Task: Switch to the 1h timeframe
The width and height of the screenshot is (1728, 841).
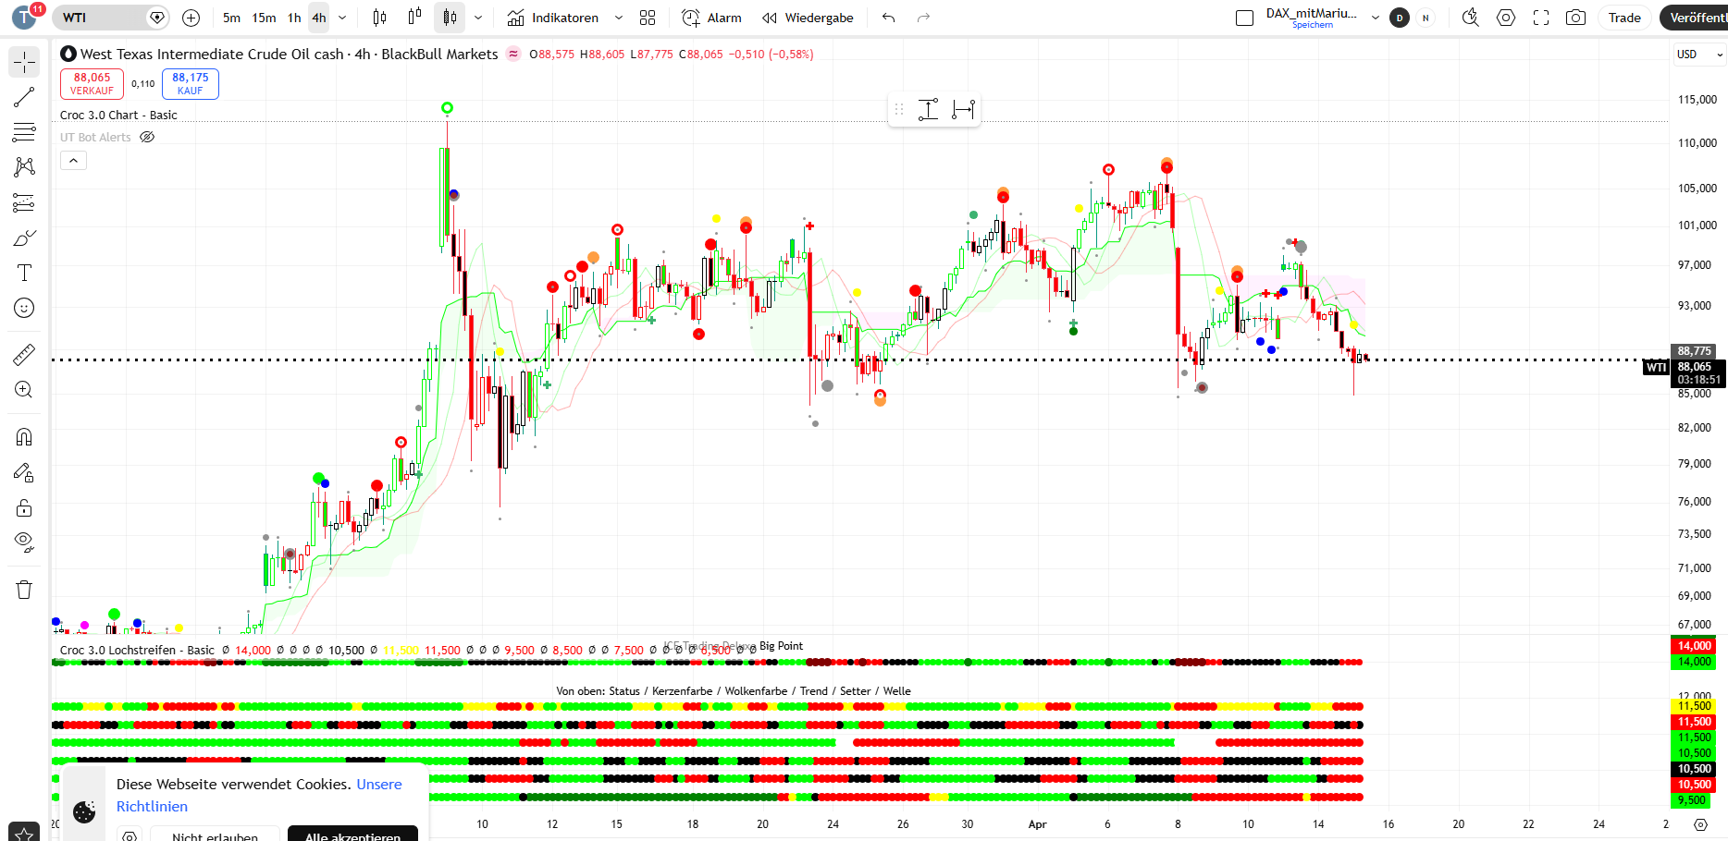Action: point(294,18)
